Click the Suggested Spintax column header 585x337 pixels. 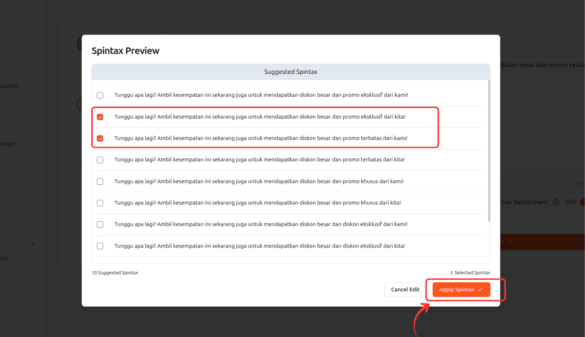[x=291, y=72]
